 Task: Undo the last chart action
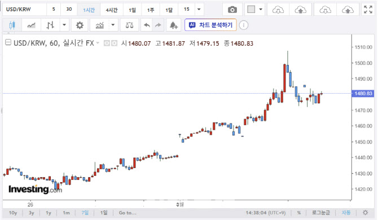(147, 25)
